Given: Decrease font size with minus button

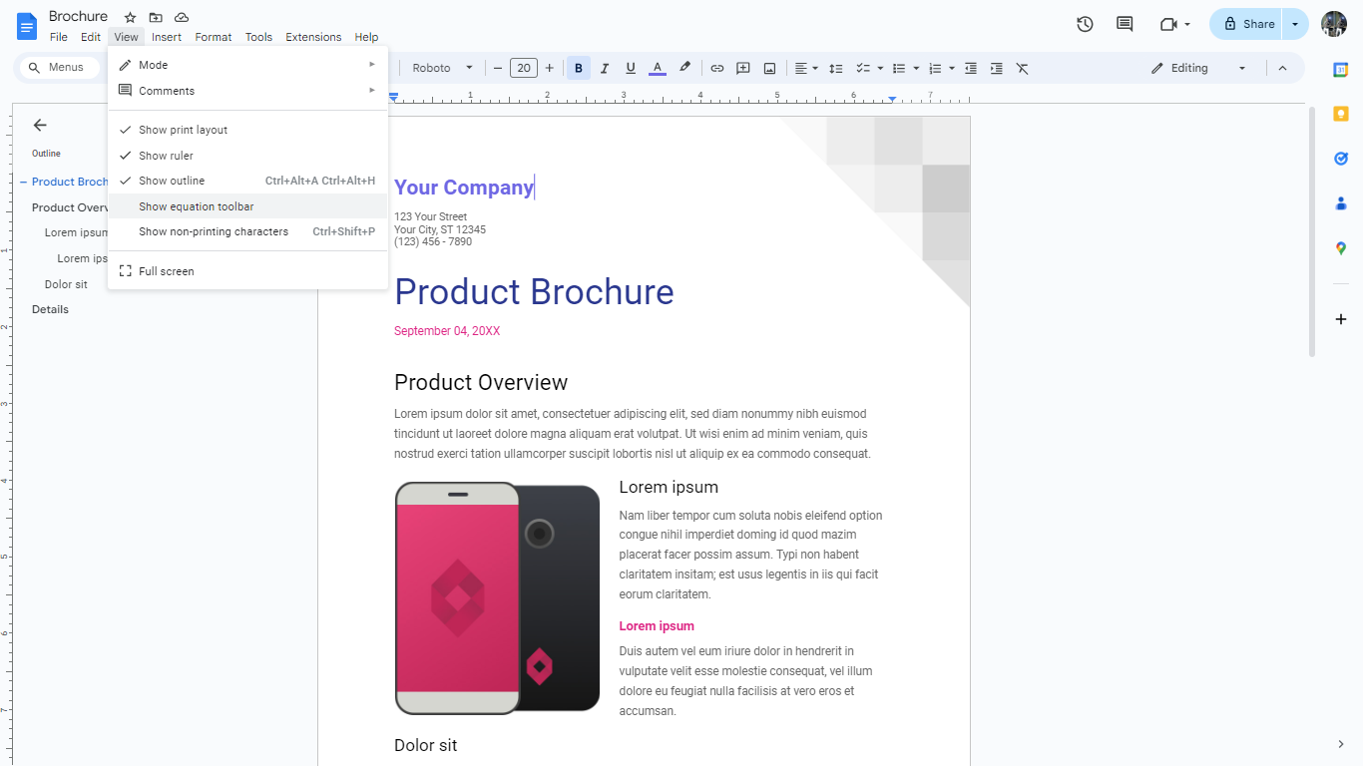Looking at the screenshot, I should (x=498, y=68).
